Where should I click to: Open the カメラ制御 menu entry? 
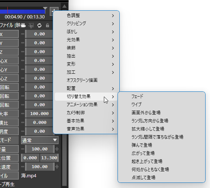tap(86, 113)
